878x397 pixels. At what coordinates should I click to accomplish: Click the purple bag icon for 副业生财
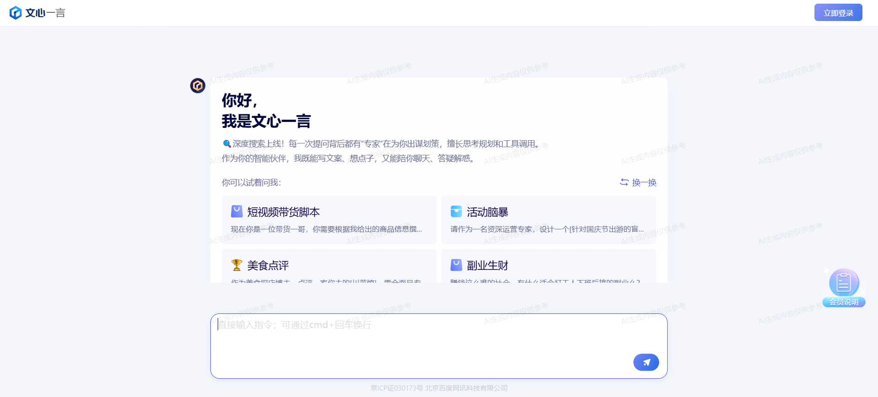pos(456,265)
